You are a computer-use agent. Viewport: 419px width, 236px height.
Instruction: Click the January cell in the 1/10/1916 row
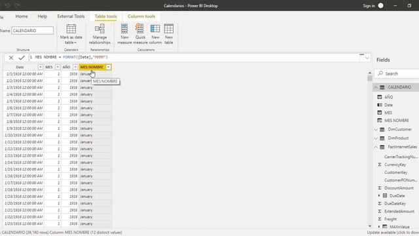click(x=95, y=135)
